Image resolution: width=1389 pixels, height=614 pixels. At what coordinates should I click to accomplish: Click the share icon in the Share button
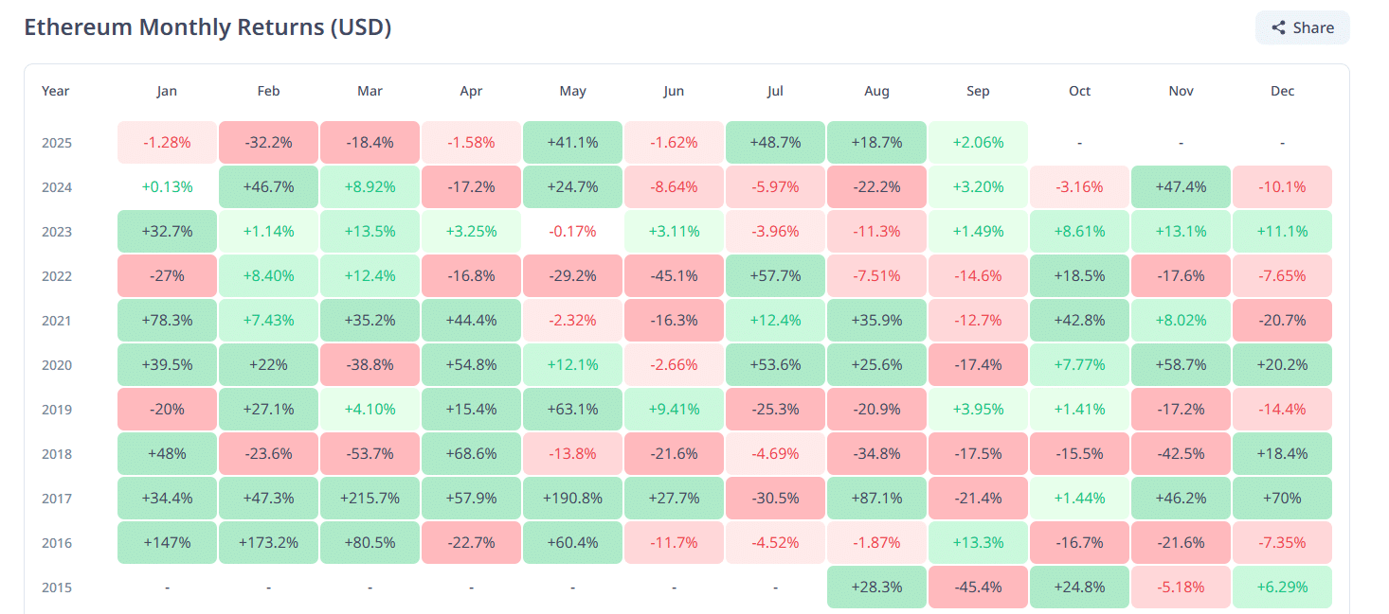1279,28
